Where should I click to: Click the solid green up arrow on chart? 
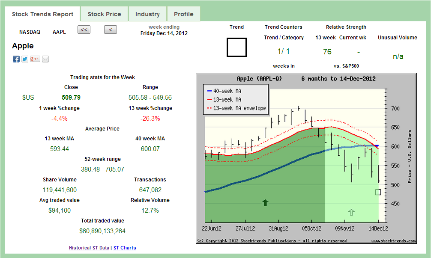click(265, 202)
